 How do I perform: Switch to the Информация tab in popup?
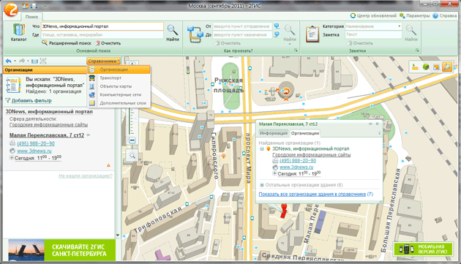click(274, 133)
